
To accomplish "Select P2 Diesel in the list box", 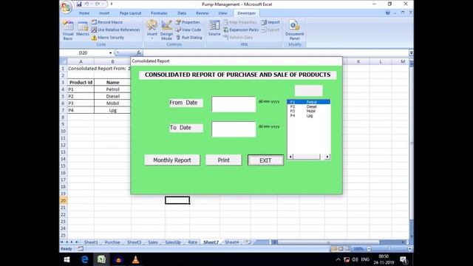I will 309,106.
